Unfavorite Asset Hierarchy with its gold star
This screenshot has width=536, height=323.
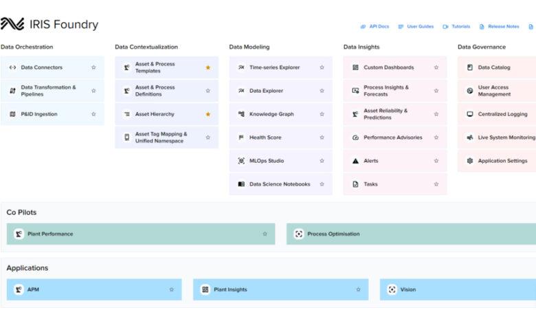tap(208, 114)
